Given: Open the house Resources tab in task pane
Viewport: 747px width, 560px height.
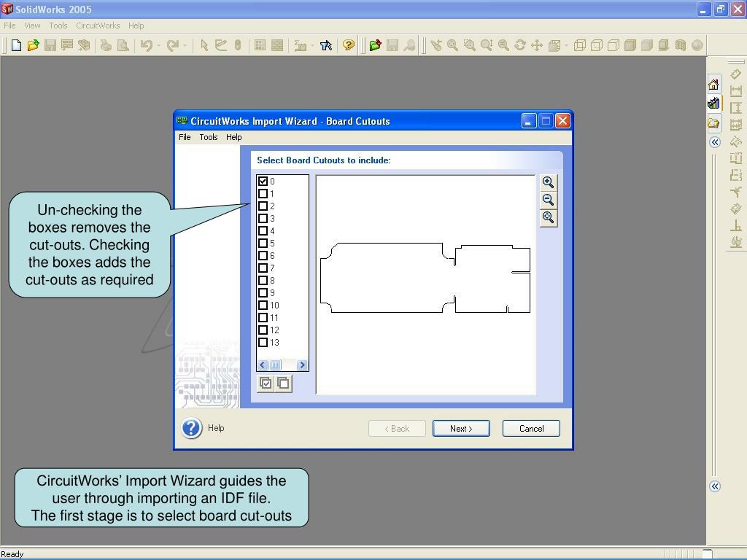Looking at the screenshot, I should coord(713,85).
